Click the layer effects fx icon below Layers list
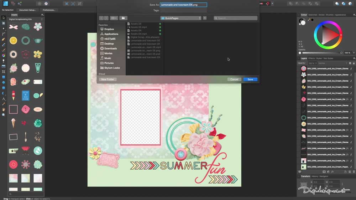Viewport: 356px width, 200px height. coord(333,172)
